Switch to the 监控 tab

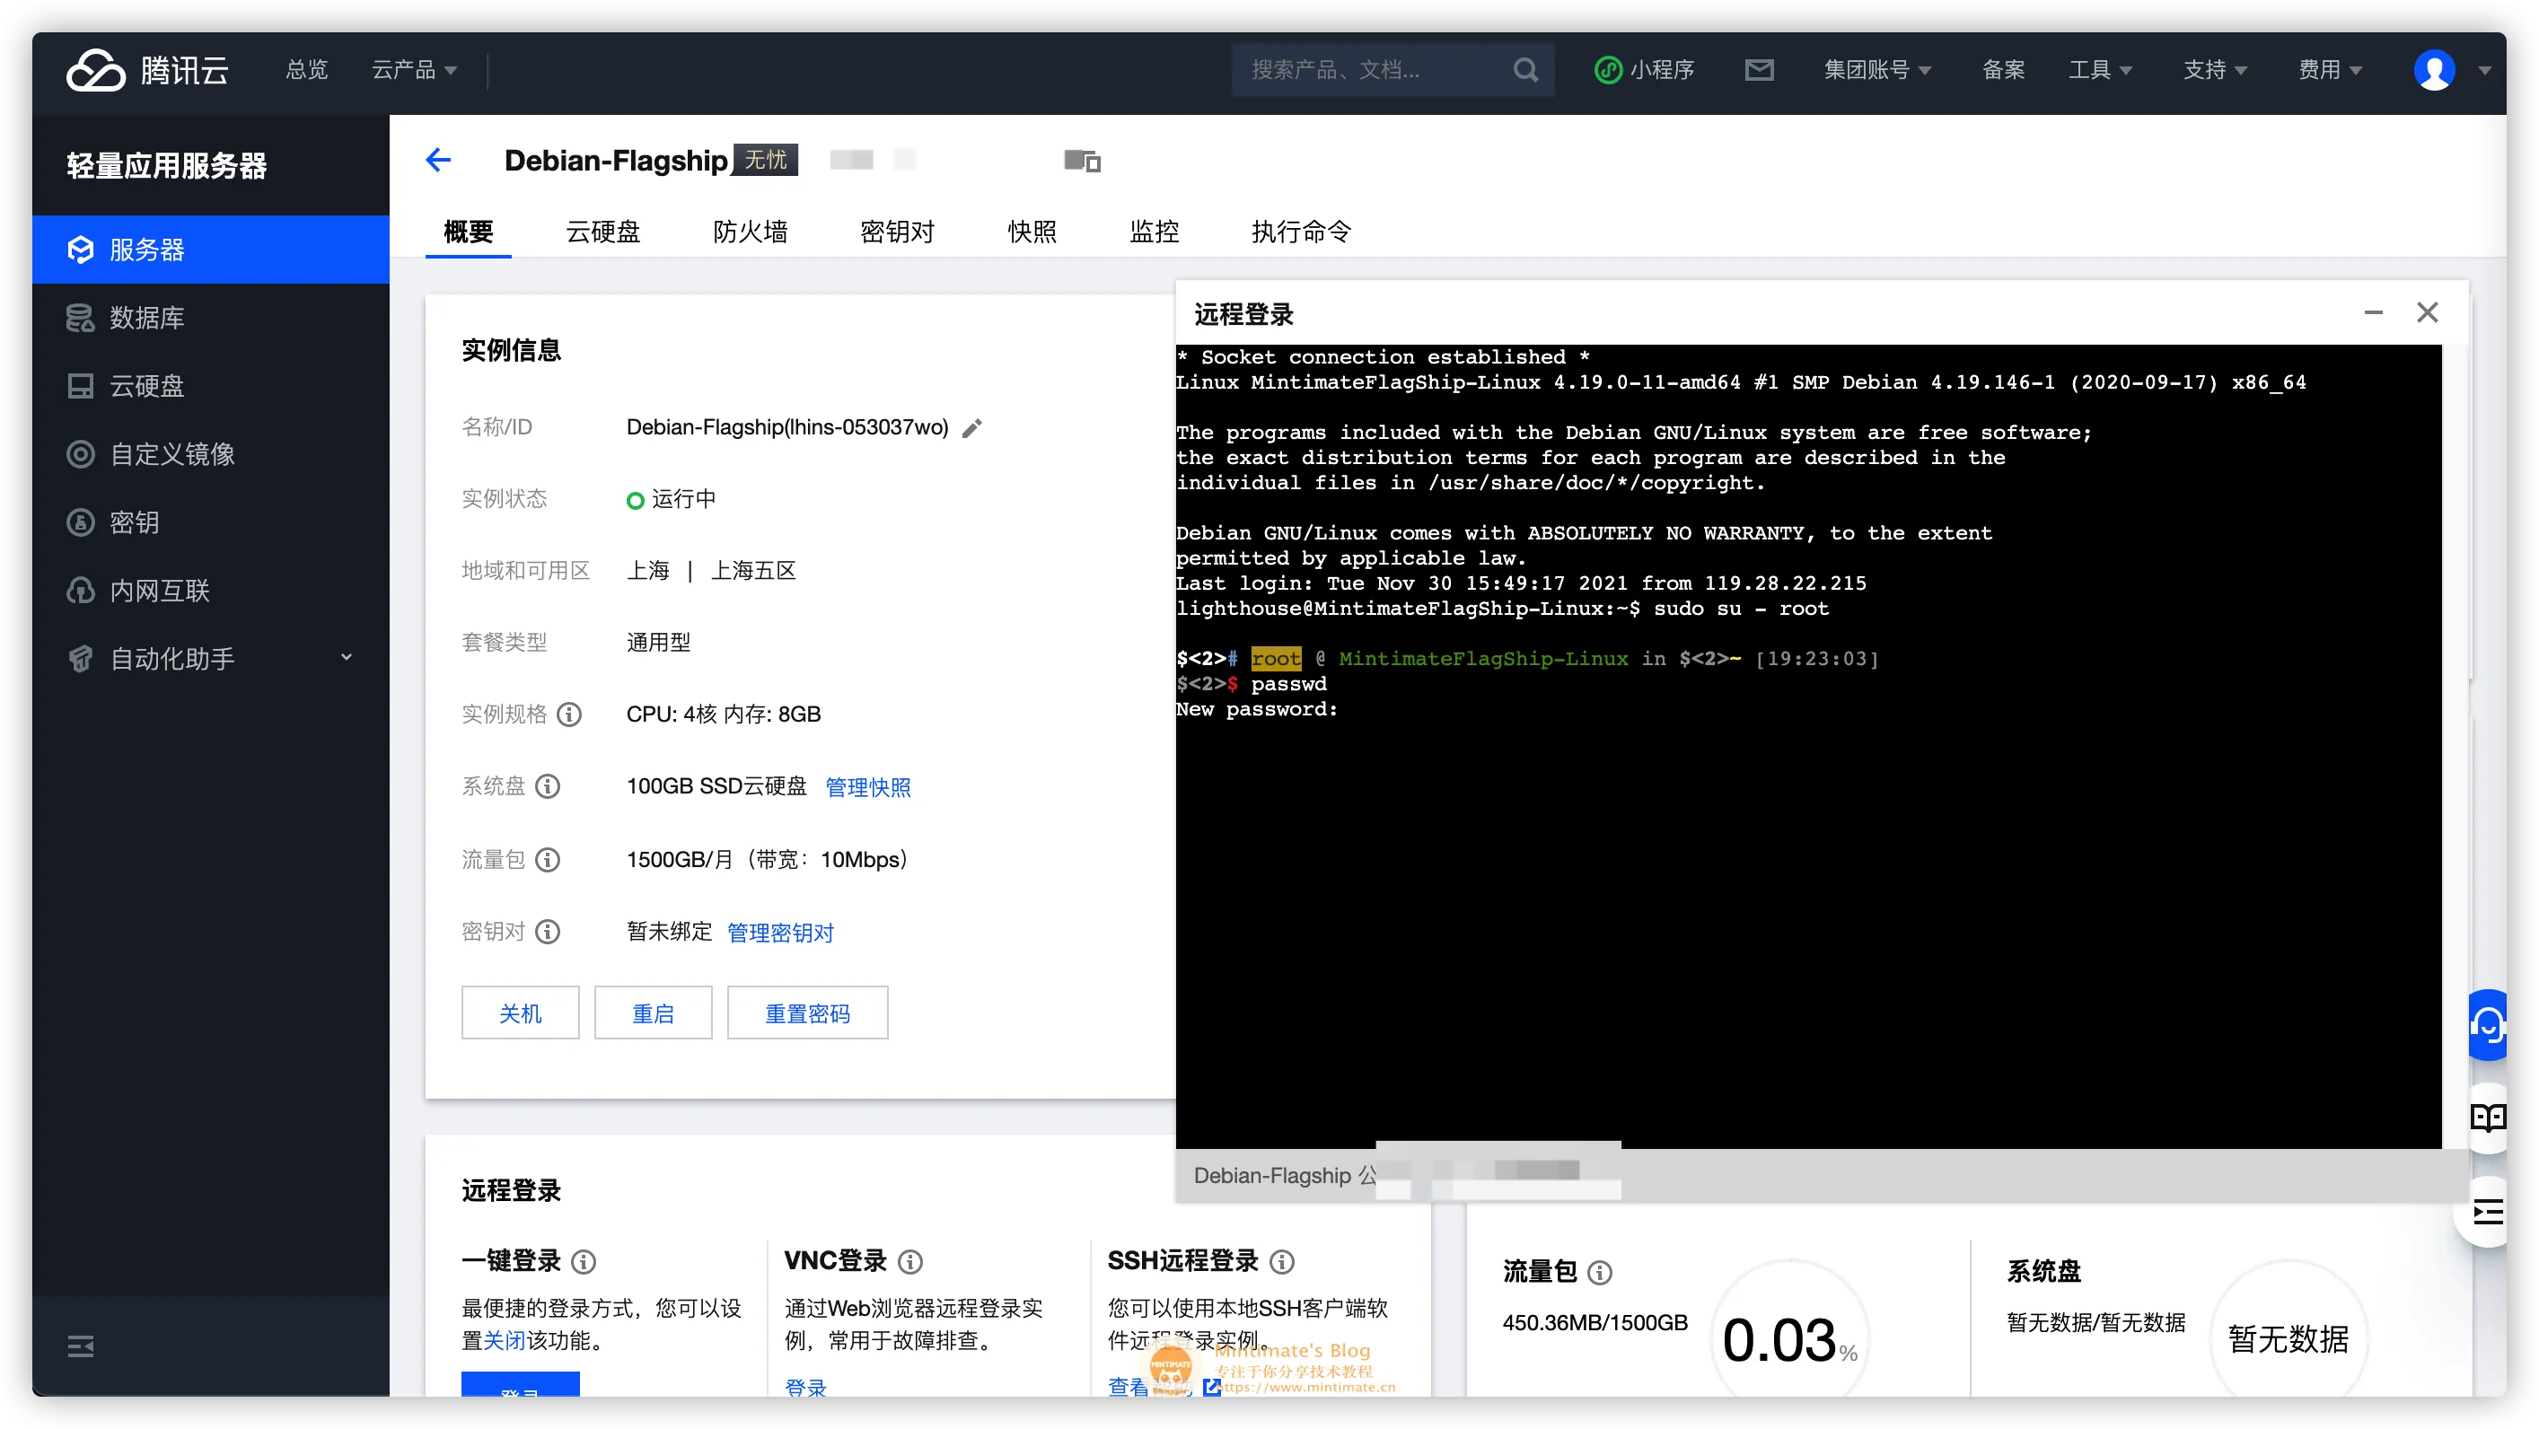coord(1155,232)
